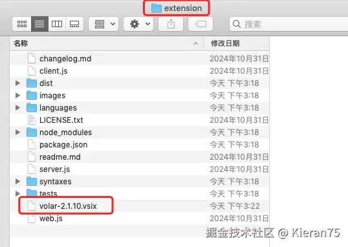Click the extension window title text

[x=183, y=8]
